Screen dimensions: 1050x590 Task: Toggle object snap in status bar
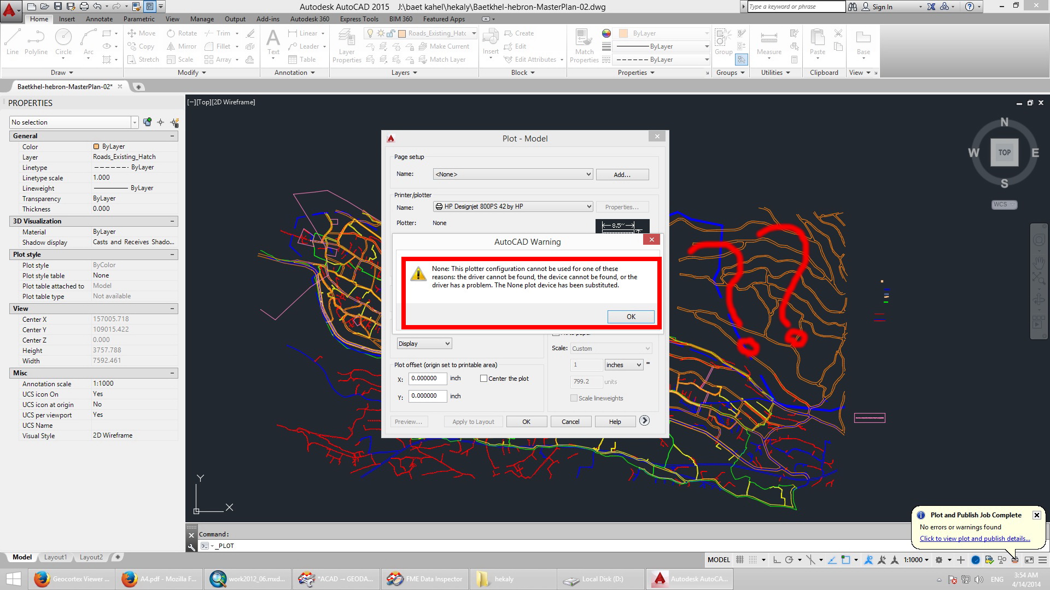[x=846, y=560]
